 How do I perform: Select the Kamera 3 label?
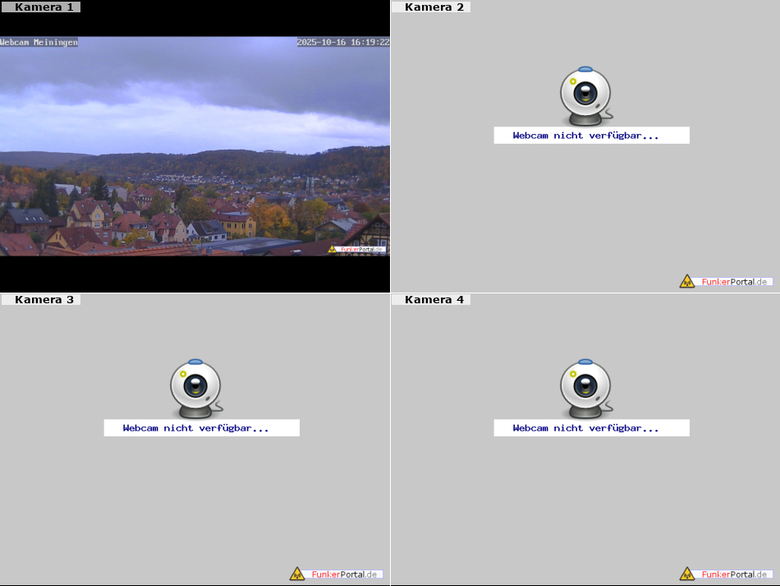click(x=44, y=300)
